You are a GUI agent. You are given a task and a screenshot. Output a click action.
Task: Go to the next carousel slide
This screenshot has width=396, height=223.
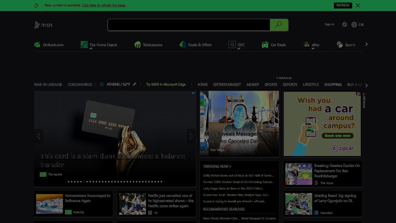192,136
